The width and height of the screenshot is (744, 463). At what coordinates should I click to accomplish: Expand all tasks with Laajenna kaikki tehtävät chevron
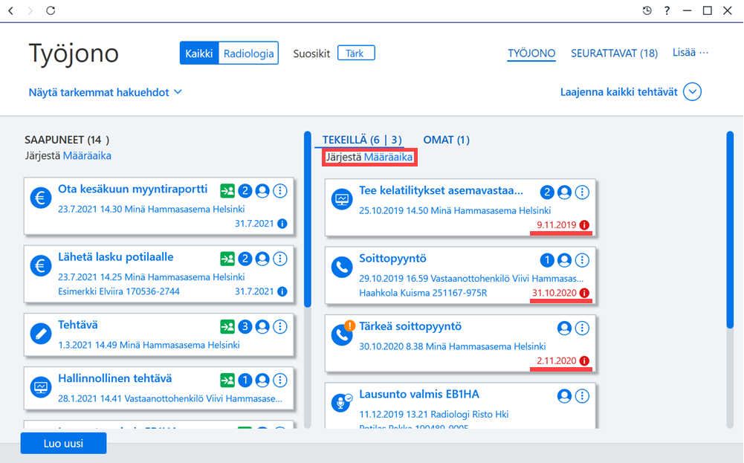(692, 91)
